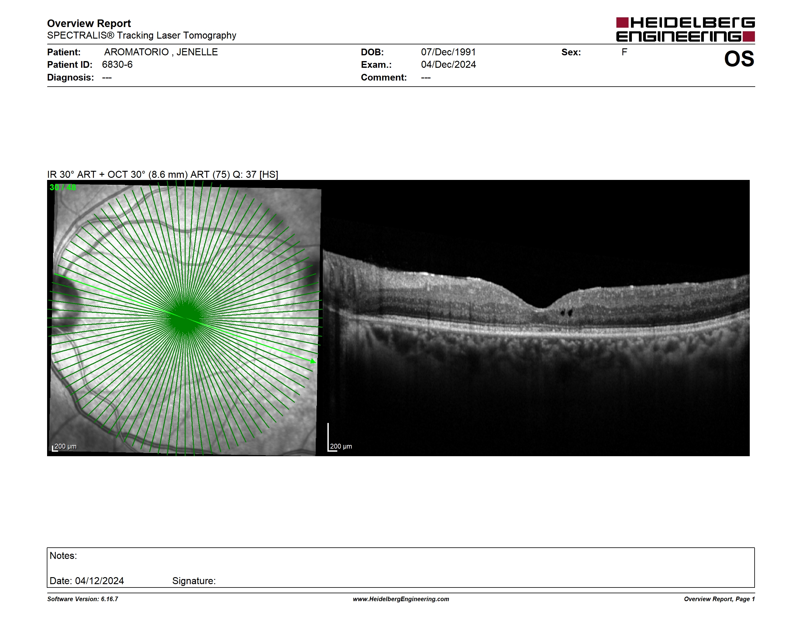Click the "OS" eye laterality label
The image size is (802, 620).
pos(739,59)
